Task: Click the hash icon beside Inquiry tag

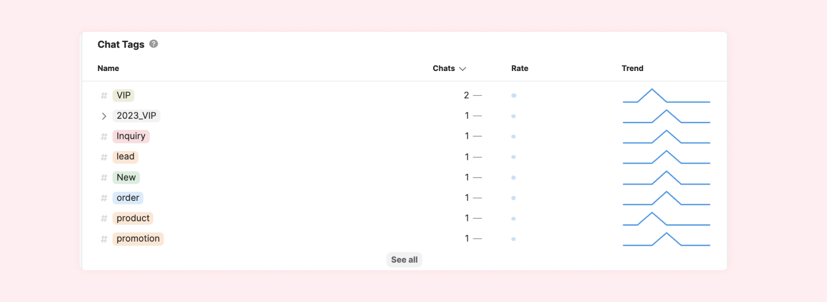Action: click(104, 137)
